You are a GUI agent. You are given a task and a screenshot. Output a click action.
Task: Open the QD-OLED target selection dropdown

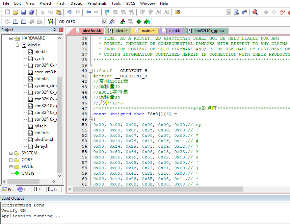point(104,21)
